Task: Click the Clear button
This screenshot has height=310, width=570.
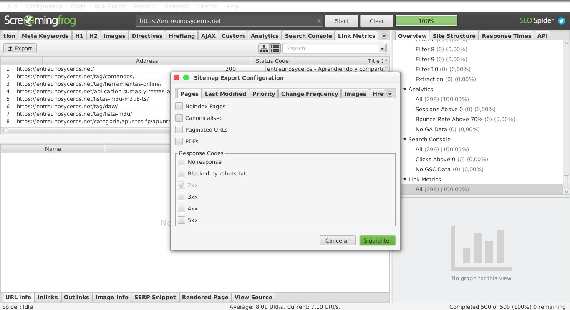Action: pyautogui.click(x=377, y=21)
